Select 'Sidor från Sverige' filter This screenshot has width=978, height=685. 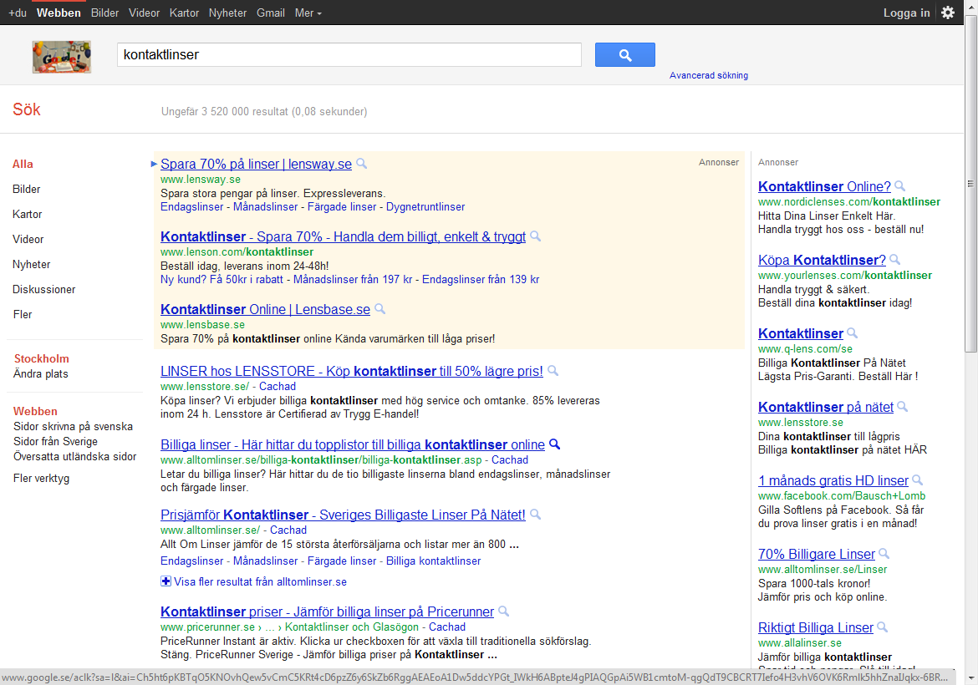point(55,441)
